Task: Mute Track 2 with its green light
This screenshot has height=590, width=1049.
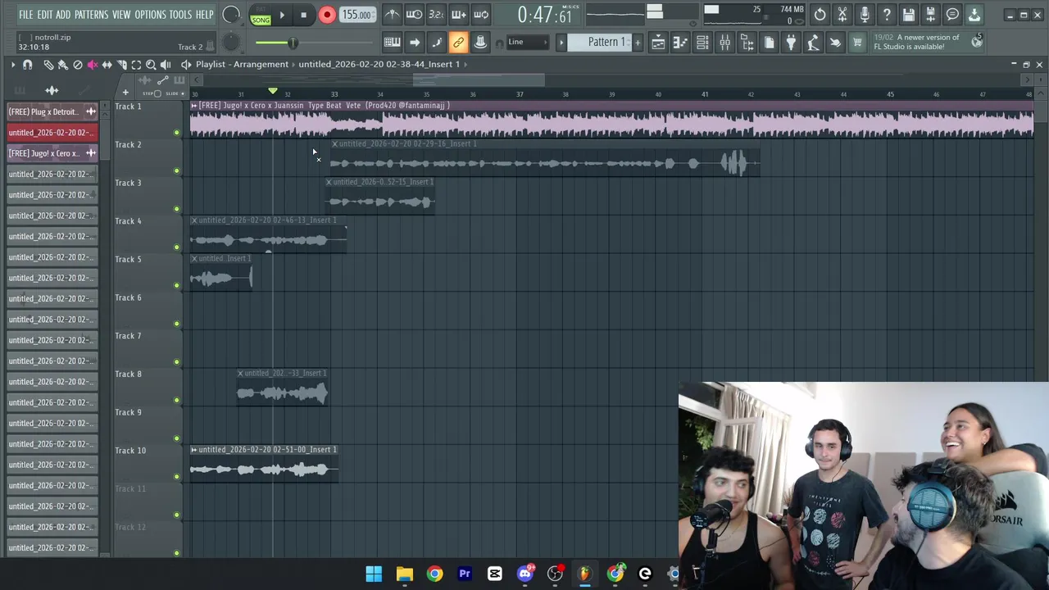Action: (176, 170)
